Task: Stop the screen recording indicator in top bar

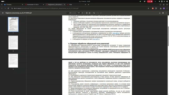Action: pyautogui.click(x=150, y=1)
